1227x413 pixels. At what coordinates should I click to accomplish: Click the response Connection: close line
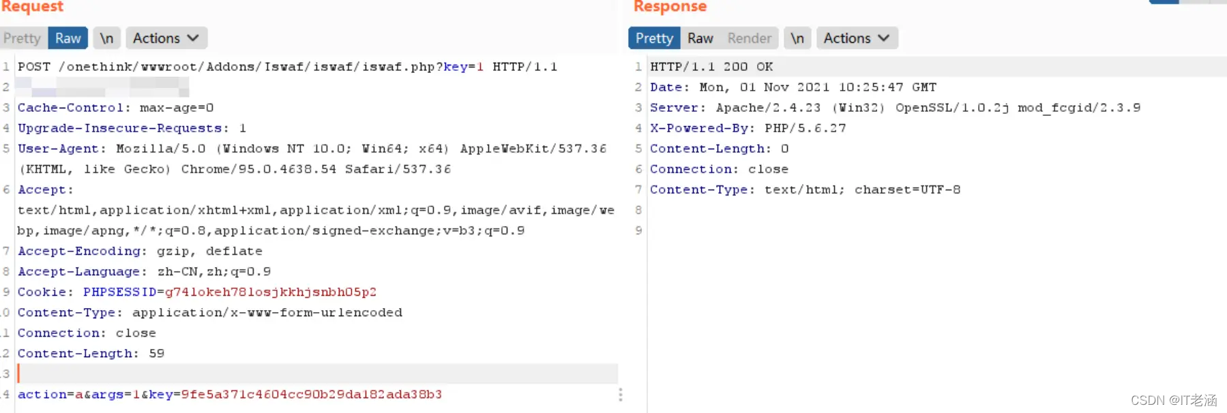click(719, 169)
